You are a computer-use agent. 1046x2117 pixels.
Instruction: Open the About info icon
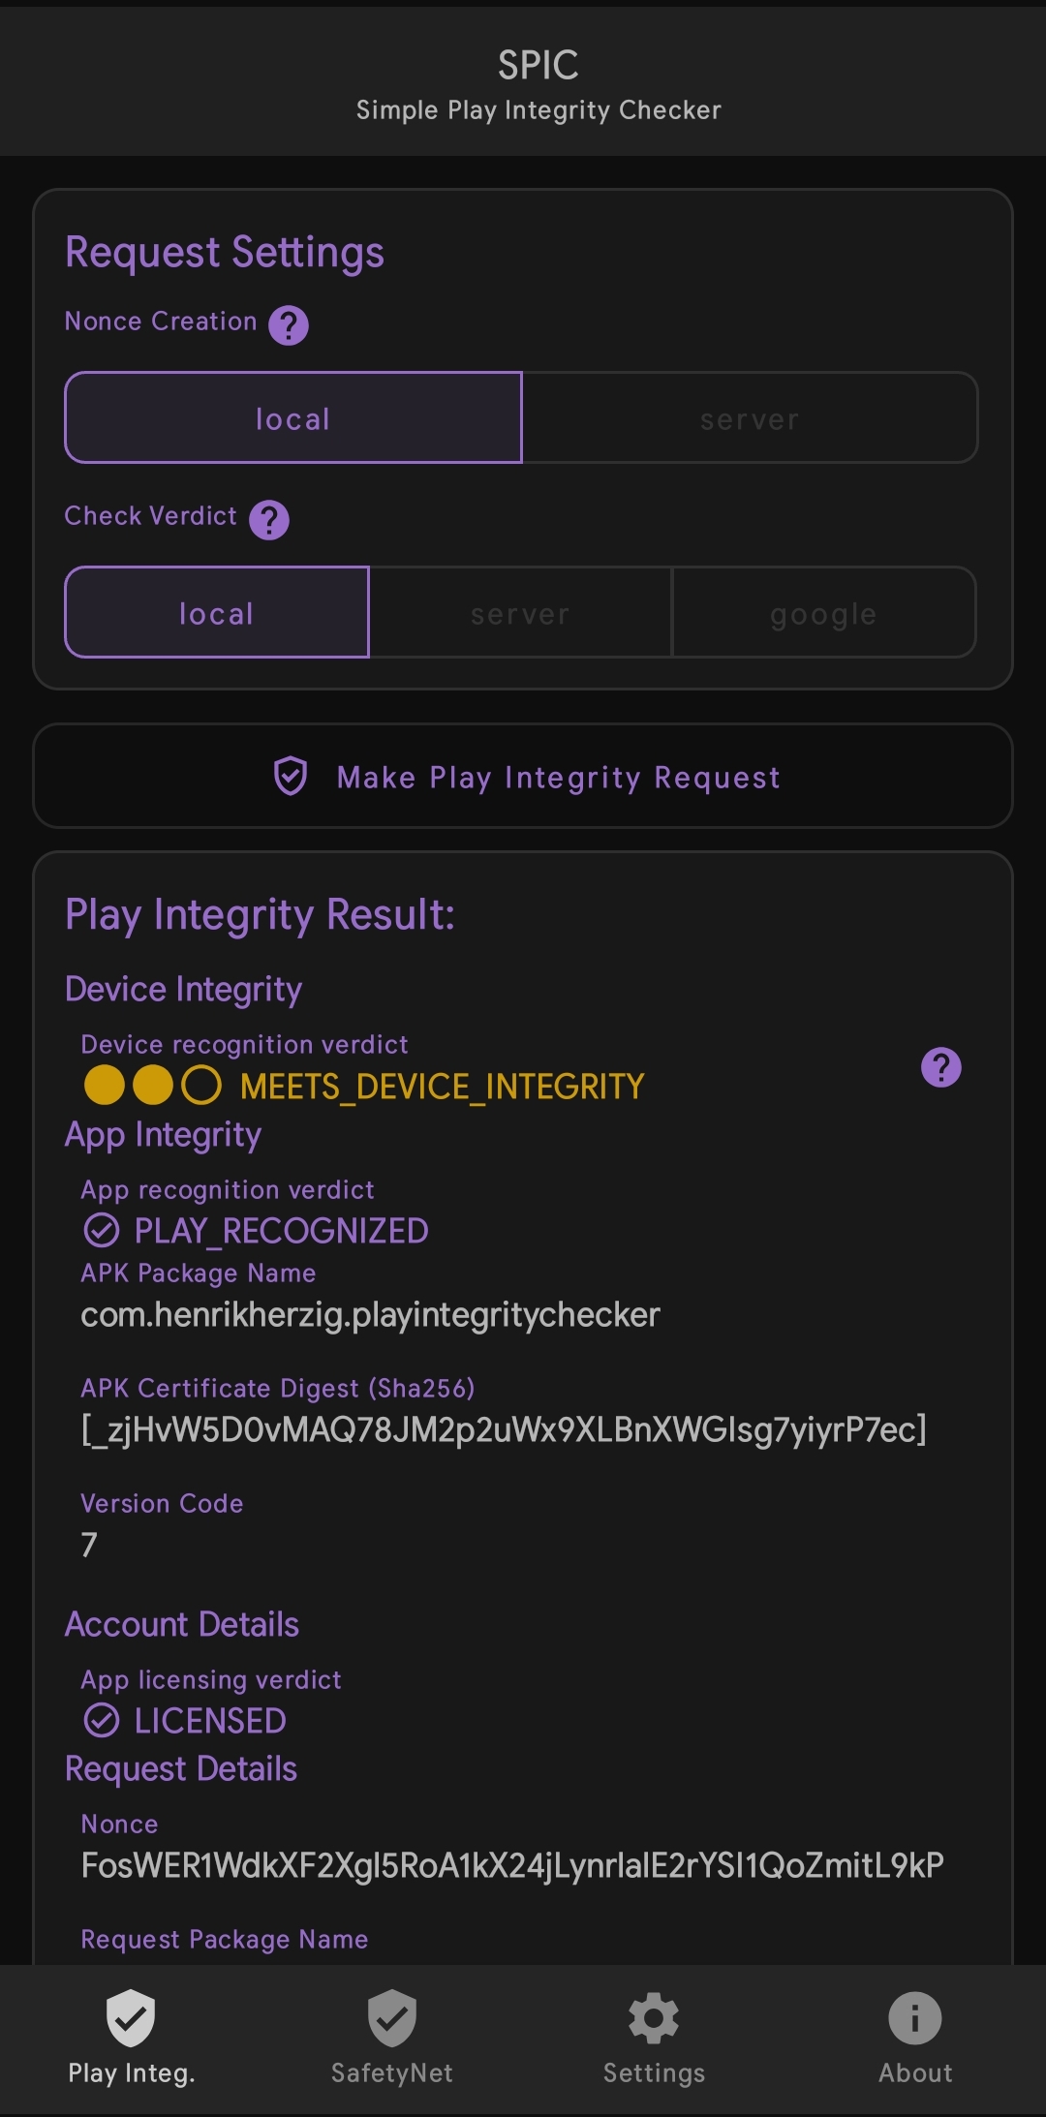915,2018
